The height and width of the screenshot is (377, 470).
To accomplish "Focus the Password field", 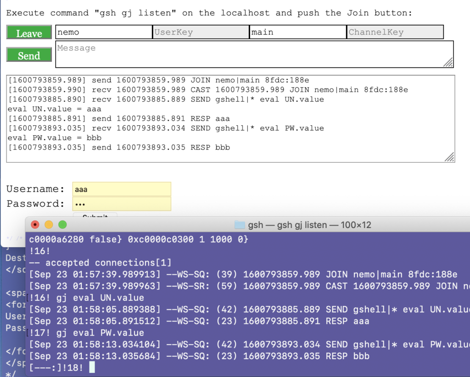I will tap(122, 204).
